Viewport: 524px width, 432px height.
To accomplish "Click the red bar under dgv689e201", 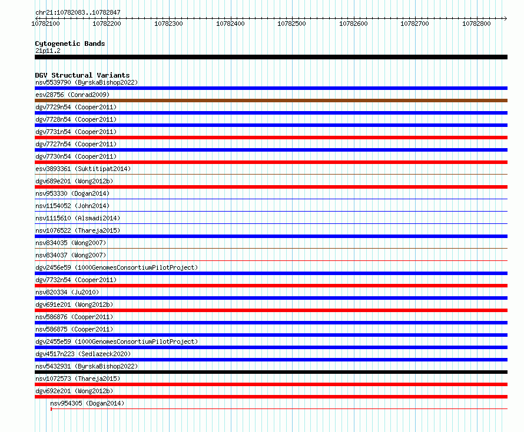I will (x=271, y=187).
